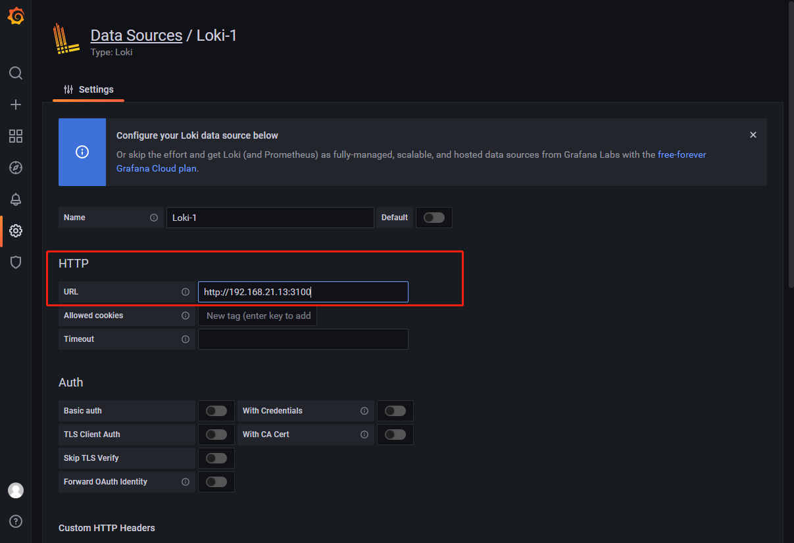
Task: Enable the TLS Client Auth switch
Action: click(x=216, y=435)
